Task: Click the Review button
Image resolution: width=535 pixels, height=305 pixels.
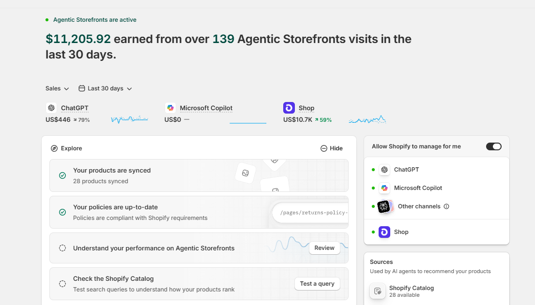Action: pos(324,248)
